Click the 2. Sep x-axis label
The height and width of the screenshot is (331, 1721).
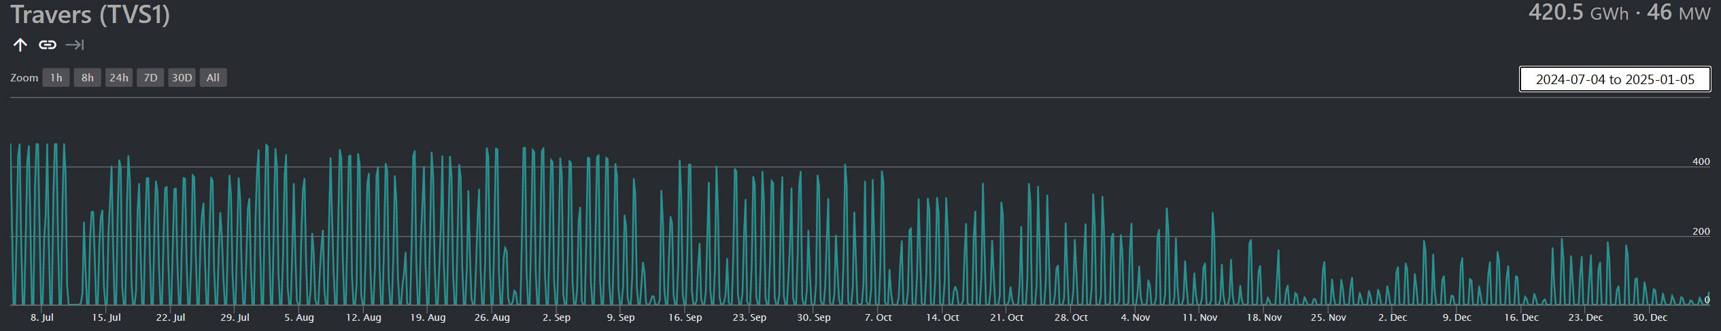tap(556, 317)
